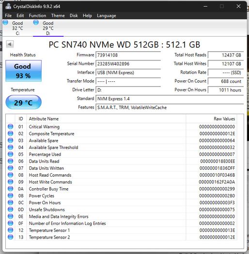Click the Features field with S.M.A.R.T., TRIM
249x254 pixels.
point(170,107)
